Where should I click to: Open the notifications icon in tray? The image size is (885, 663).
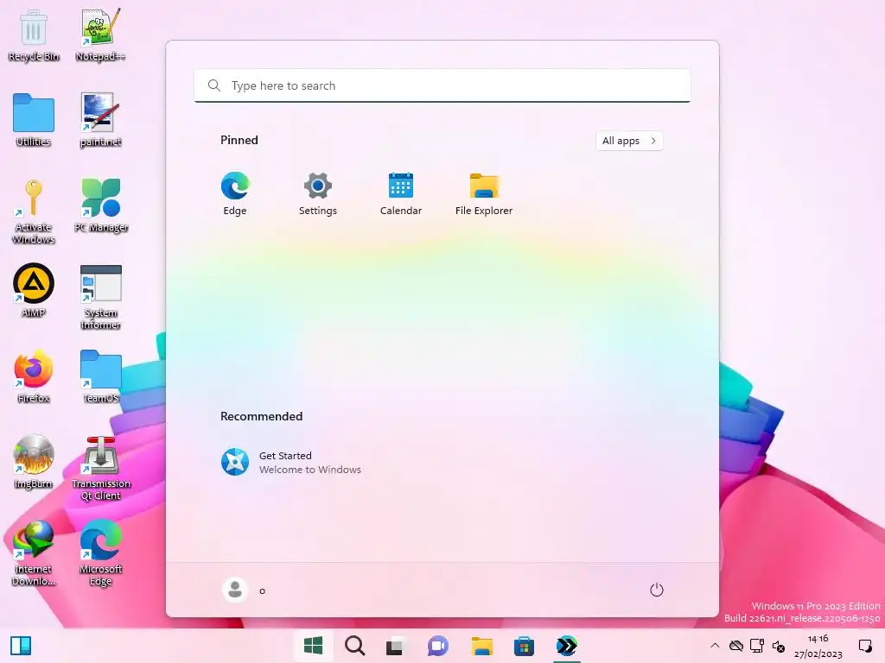(864, 646)
